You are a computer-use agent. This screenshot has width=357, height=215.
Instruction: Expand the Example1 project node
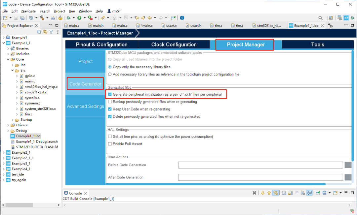click(4, 37)
